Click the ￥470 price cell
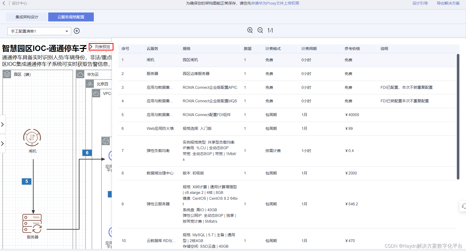The image size is (466, 251). (350, 241)
